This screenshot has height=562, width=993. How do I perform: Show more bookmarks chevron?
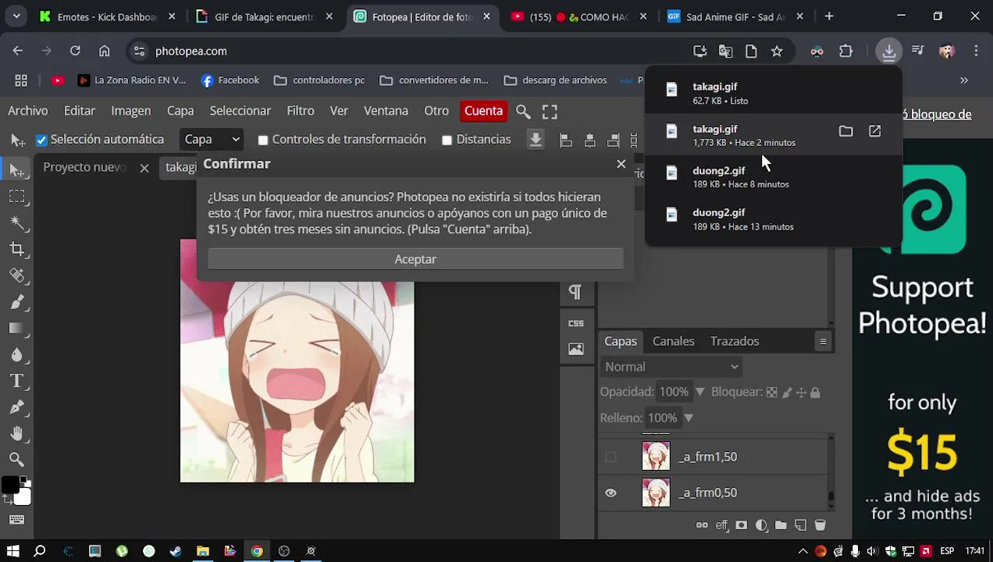pyautogui.click(x=964, y=80)
